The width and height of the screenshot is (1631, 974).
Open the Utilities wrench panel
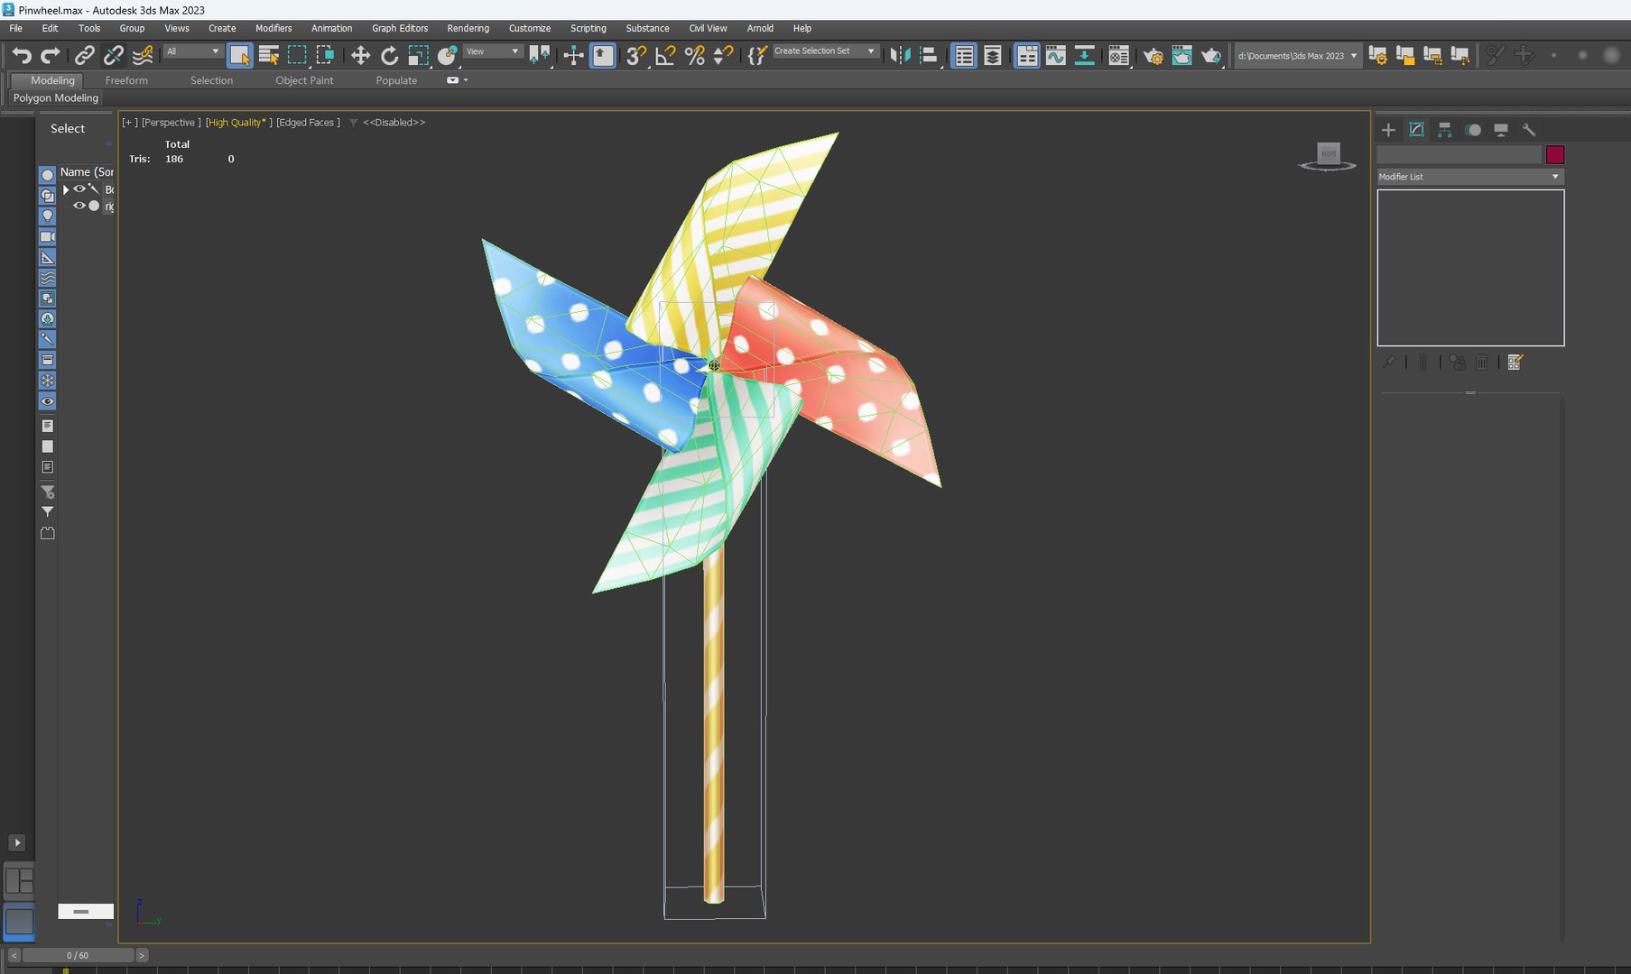pyautogui.click(x=1528, y=130)
